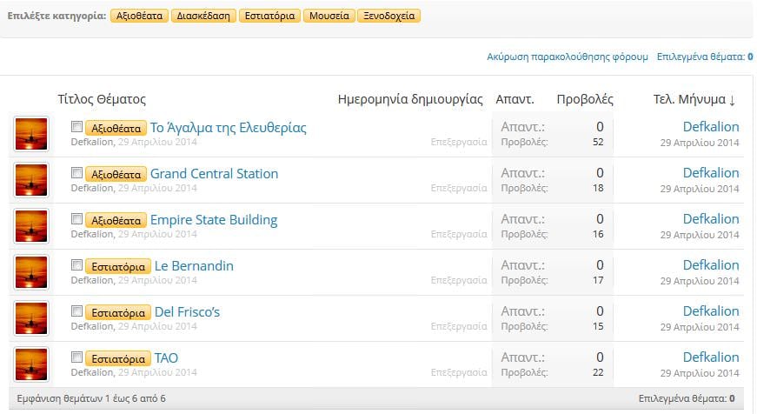757x414 pixels.
Task: Click the avatar beside Το Άγαλμα της Ελευθερίας
Action: pos(32,135)
